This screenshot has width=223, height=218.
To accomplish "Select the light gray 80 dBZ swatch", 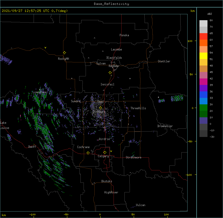I will click(203, 23).
